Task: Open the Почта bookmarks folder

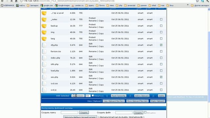Action: (x=100, y=6)
